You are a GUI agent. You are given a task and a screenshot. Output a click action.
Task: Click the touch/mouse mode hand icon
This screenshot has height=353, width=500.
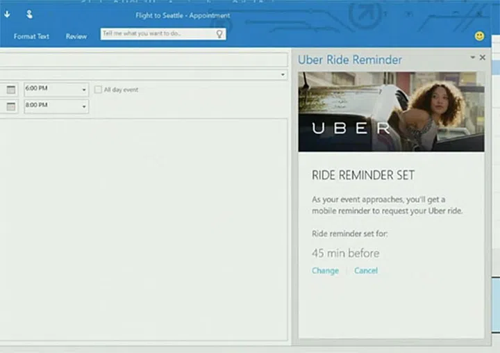point(29,14)
